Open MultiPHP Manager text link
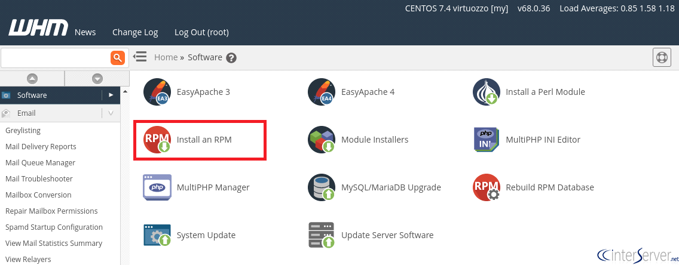 (213, 187)
